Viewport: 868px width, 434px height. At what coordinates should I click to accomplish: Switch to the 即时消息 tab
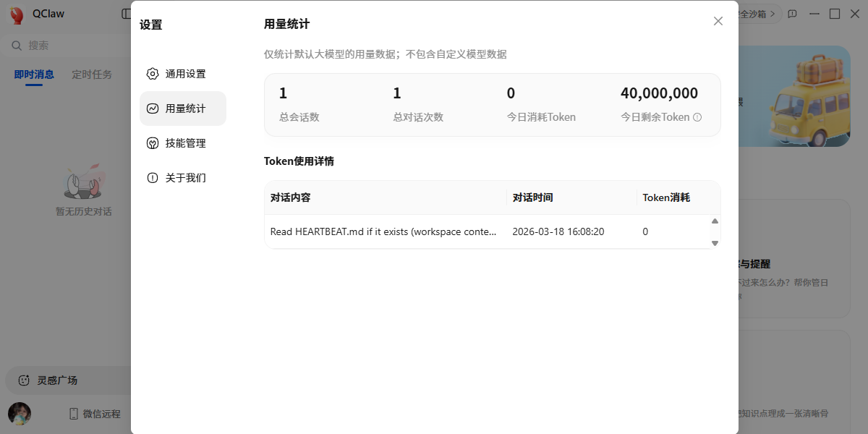coord(34,75)
